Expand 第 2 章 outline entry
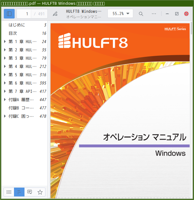Viewport: 194px width, 200px height. click(5, 50)
